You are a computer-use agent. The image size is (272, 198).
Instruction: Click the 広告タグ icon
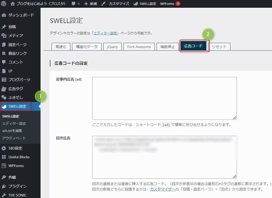(x=4, y=89)
